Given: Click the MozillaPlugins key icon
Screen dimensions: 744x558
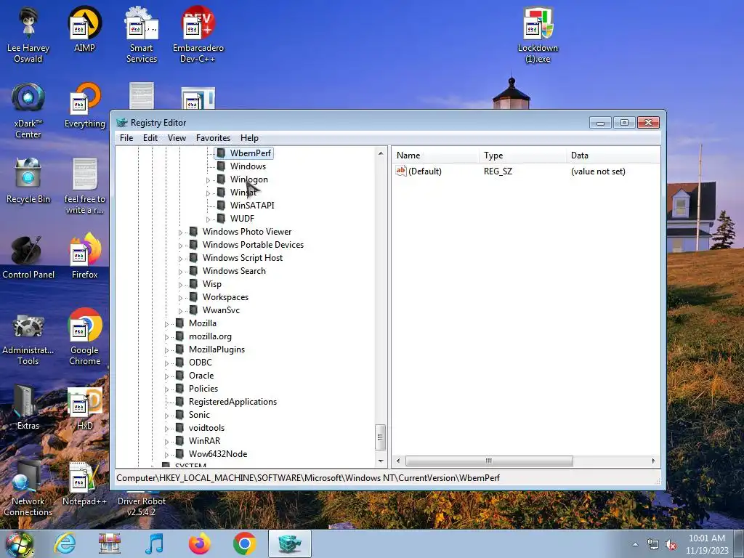Looking at the screenshot, I should [x=180, y=349].
